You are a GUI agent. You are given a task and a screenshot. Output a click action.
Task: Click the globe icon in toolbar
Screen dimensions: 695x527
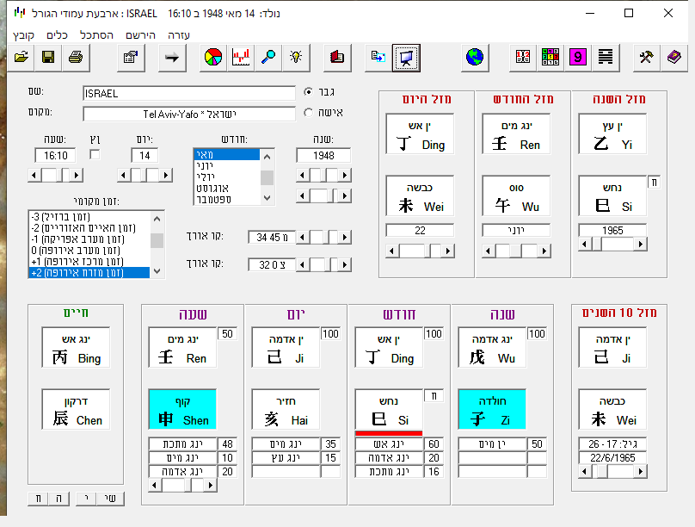click(x=474, y=58)
